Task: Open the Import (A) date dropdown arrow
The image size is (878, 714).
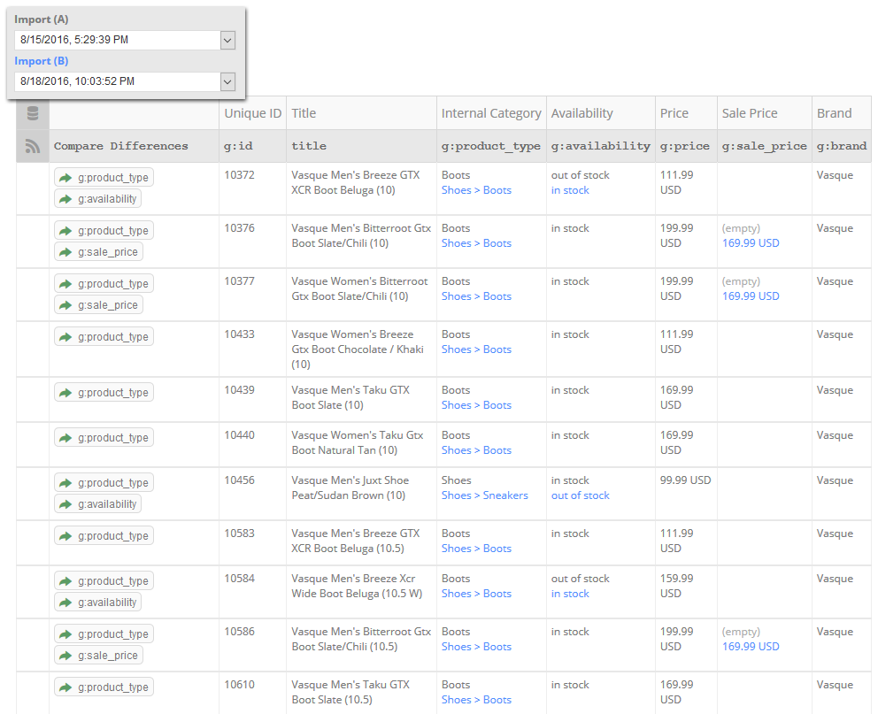Action: tap(227, 41)
